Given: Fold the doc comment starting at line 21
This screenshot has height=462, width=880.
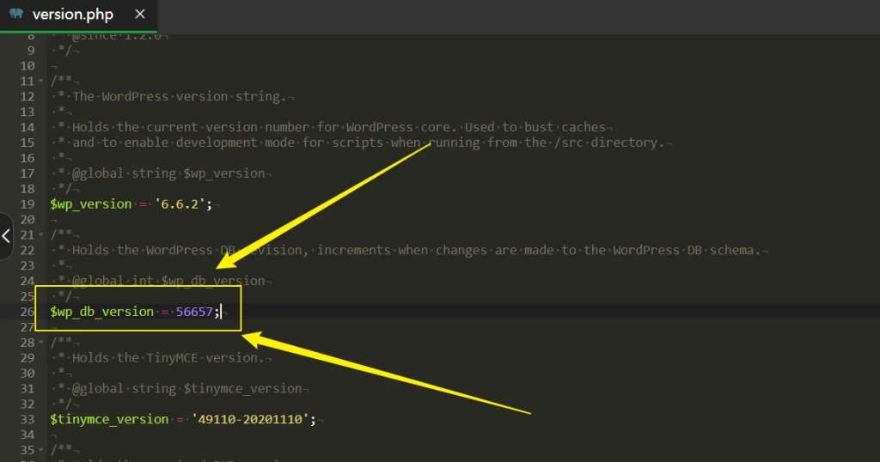Looking at the screenshot, I should pyautogui.click(x=41, y=234).
